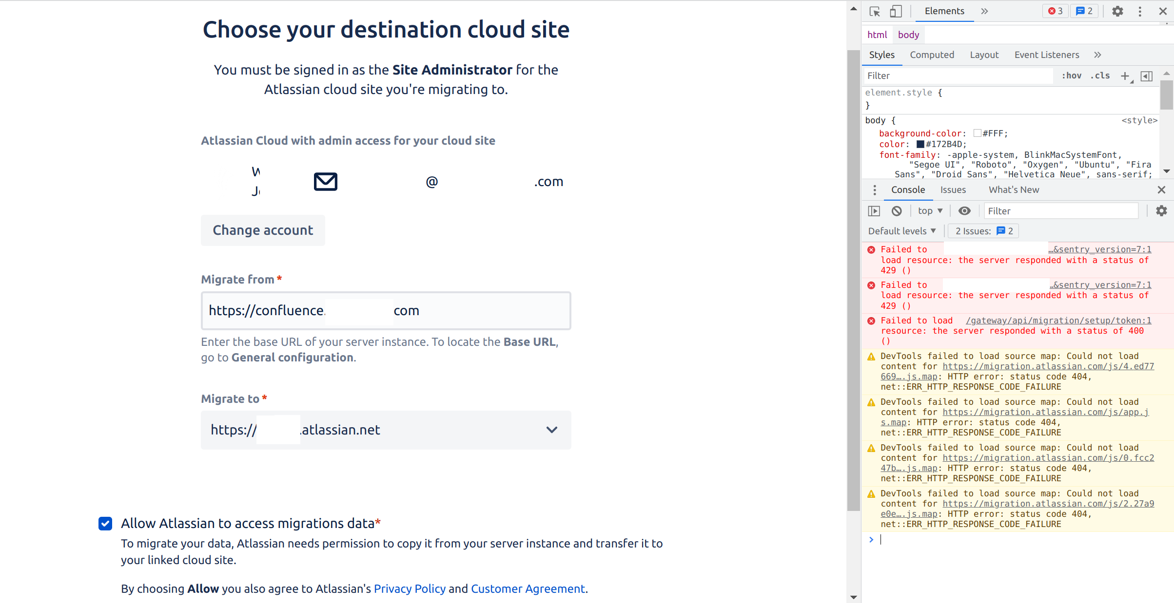
Task: Open console settings gear icon
Action: 1161,211
